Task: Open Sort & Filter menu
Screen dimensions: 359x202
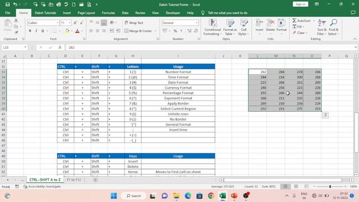Action: coord(321,27)
